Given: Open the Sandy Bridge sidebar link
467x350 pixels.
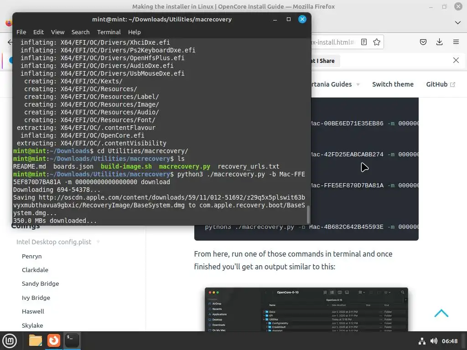Looking at the screenshot, I should 40,283.
